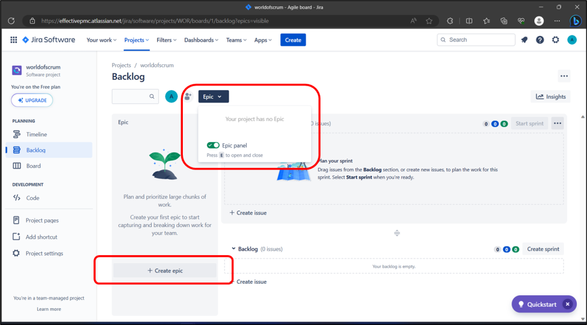This screenshot has height=325, width=587.
Task: Expand the Projects menu
Action: click(136, 40)
